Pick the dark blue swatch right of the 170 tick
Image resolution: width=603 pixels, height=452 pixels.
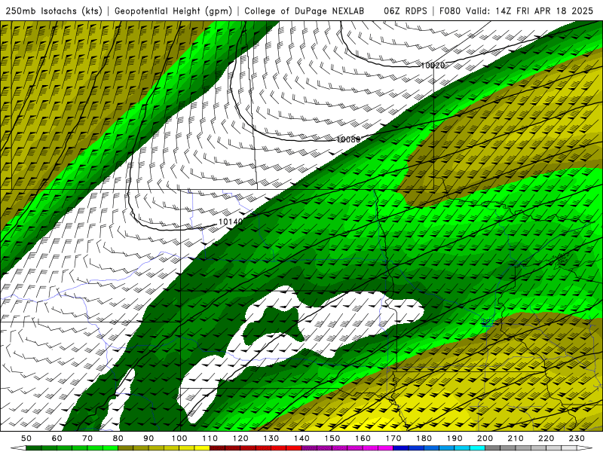(401, 448)
